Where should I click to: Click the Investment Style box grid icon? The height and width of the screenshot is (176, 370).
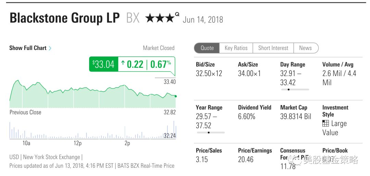point(326,124)
